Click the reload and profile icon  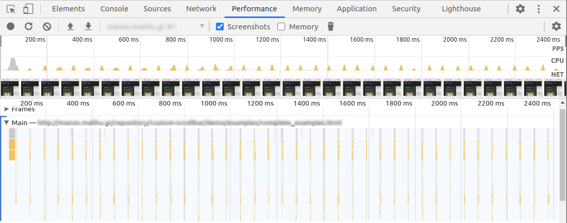(x=29, y=26)
